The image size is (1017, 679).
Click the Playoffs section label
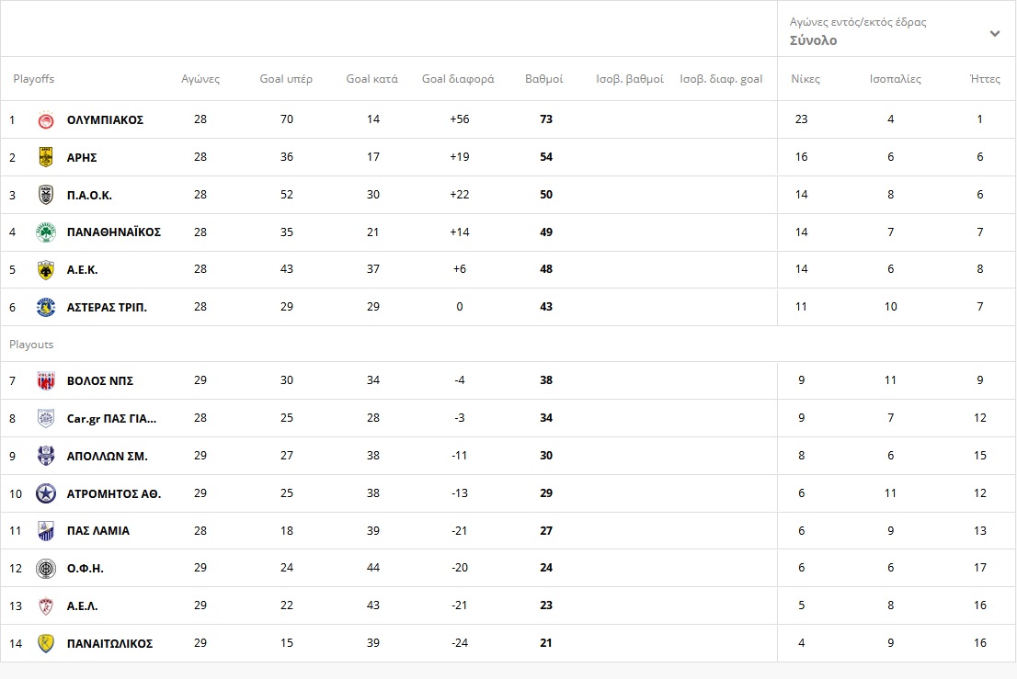click(x=34, y=79)
